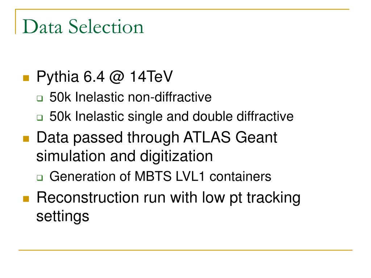Click the hollow bullet before '50k Inelastic non-diffractive'
This screenshot has width=371, height=278.
pyautogui.click(x=40, y=98)
